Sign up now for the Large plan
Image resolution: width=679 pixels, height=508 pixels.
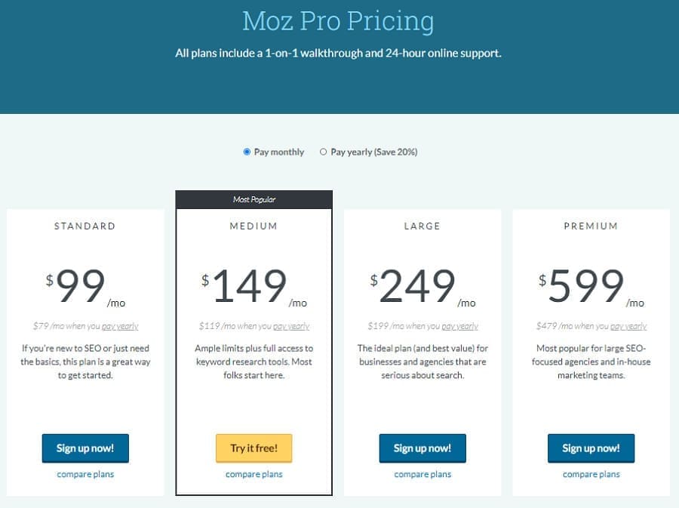(x=422, y=448)
